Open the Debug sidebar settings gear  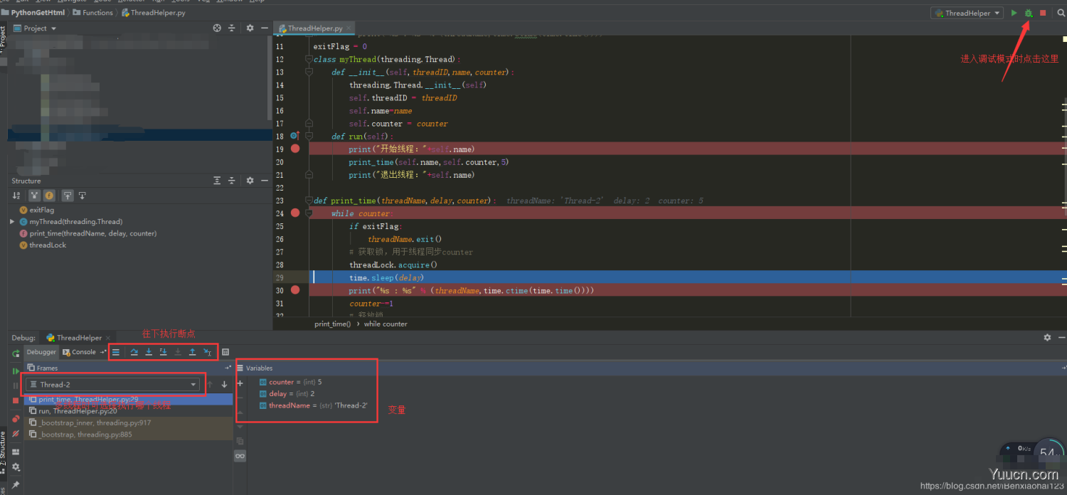16,467
